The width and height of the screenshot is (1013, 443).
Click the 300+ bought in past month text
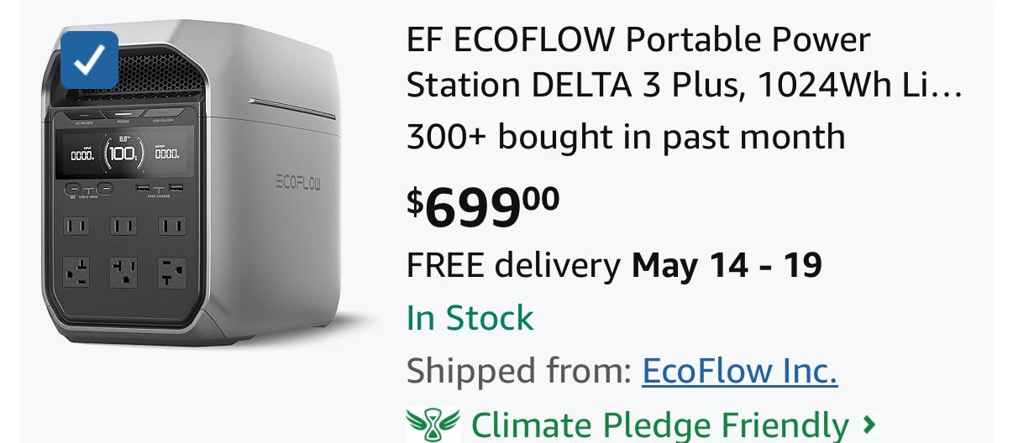point(626,137)
